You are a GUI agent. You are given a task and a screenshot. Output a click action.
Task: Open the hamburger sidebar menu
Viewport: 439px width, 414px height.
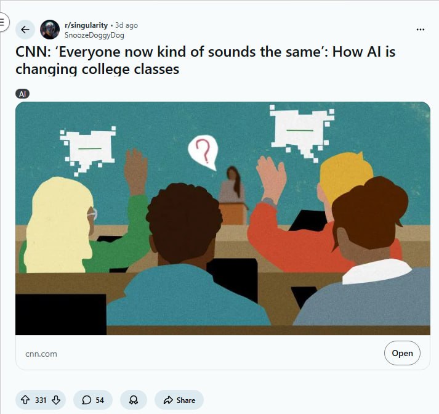pos(2,21)
